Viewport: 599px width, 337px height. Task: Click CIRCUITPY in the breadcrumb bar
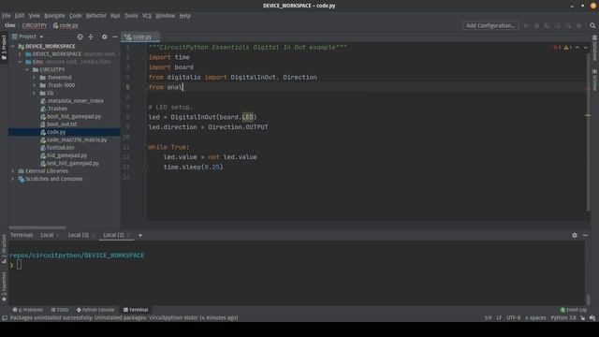tap(35, 25)
